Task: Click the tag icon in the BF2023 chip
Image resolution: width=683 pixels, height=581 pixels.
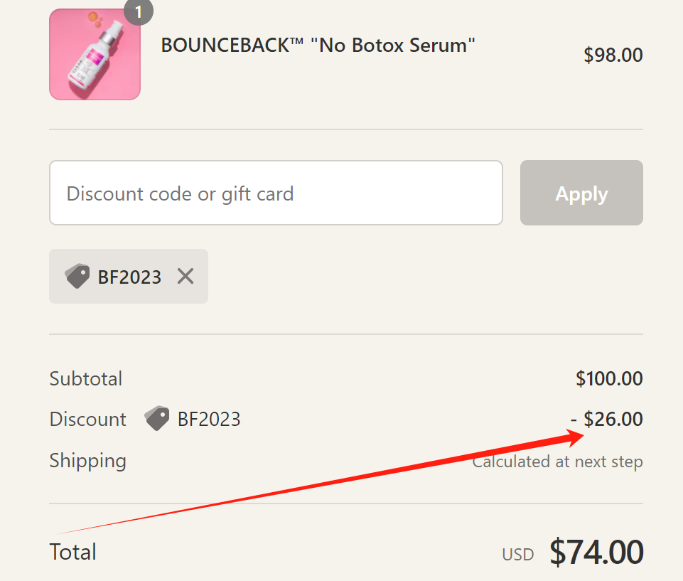Action: click(x=77, y=276)
